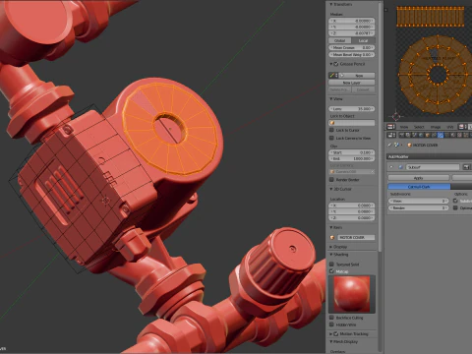The height and width of the screenshot is (354, 472).
Task: Expand the Display panel
Action: coord(331,247)
